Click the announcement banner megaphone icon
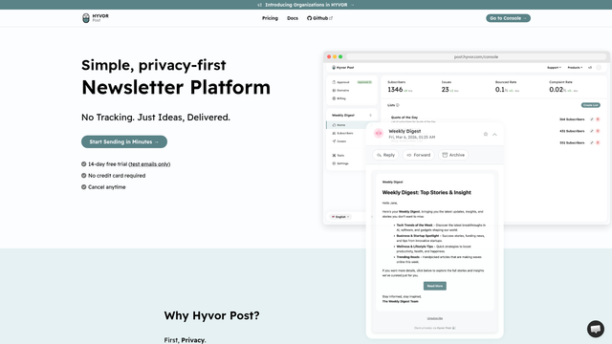This screenshot has width=612, height=344. [259, 5]
